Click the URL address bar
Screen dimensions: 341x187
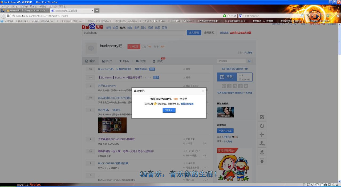click(117, 16)
